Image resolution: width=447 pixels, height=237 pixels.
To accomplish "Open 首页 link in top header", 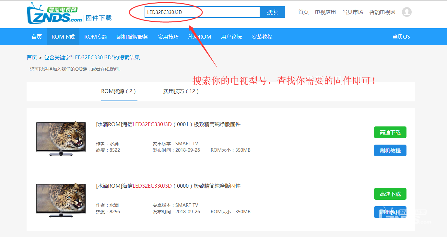I will [303, 12].
